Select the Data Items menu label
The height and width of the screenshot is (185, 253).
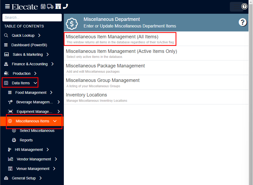pos(21,83)
